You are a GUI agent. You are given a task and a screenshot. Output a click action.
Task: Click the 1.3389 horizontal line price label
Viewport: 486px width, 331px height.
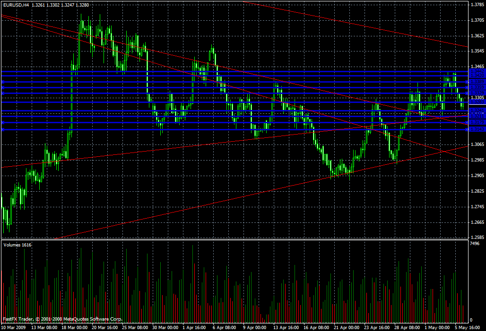point(477,82)
